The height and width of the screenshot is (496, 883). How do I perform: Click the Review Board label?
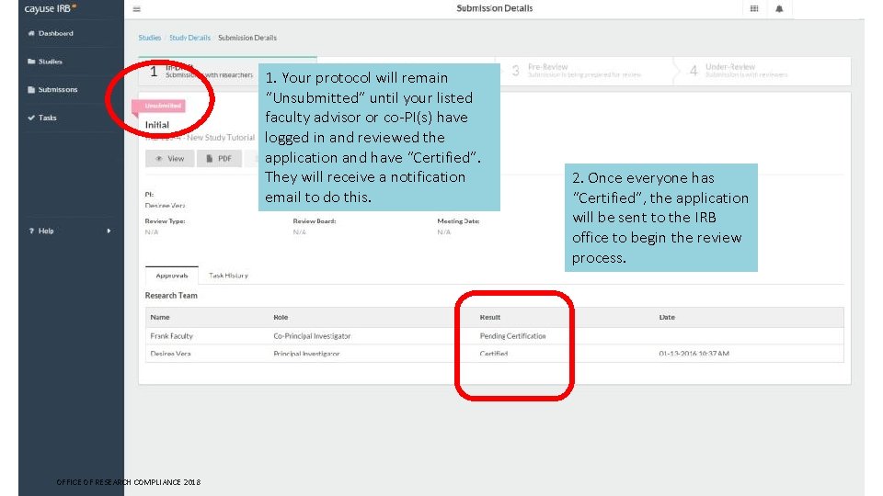pos(315,221)
